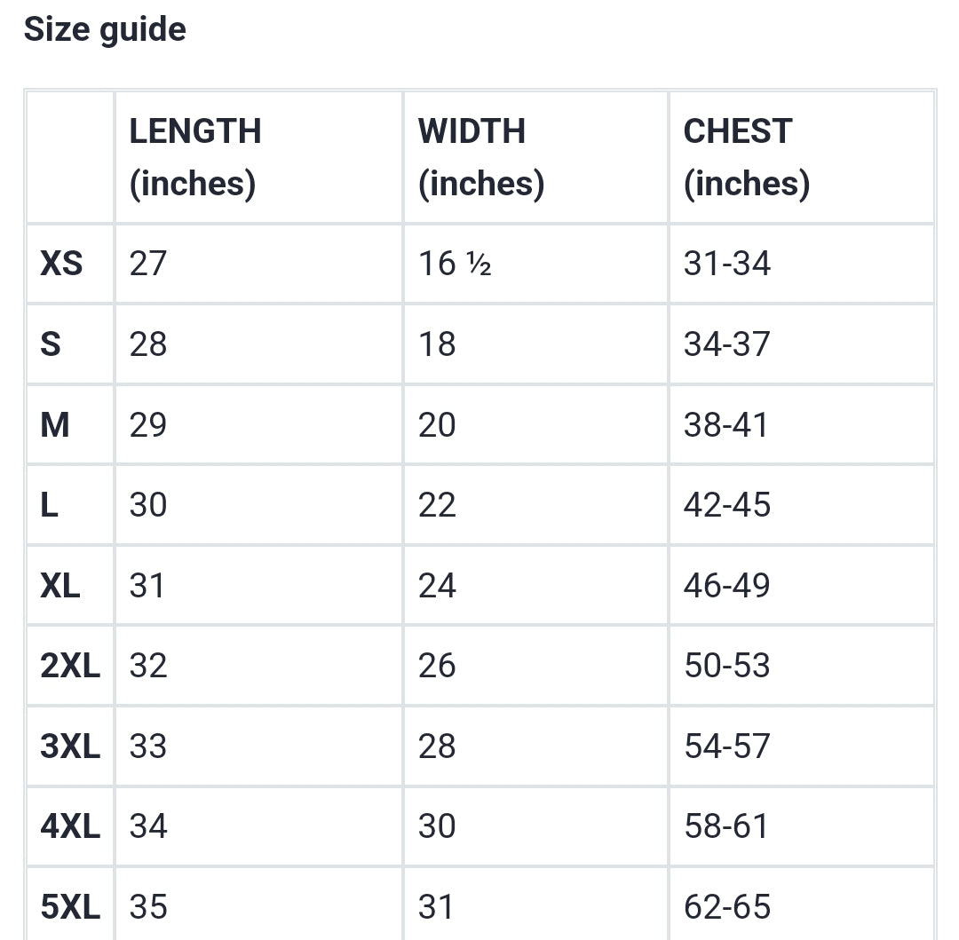The image size is (959, 940).
Task: Click the 38-41 chest range cell
Action: point(727,425)
